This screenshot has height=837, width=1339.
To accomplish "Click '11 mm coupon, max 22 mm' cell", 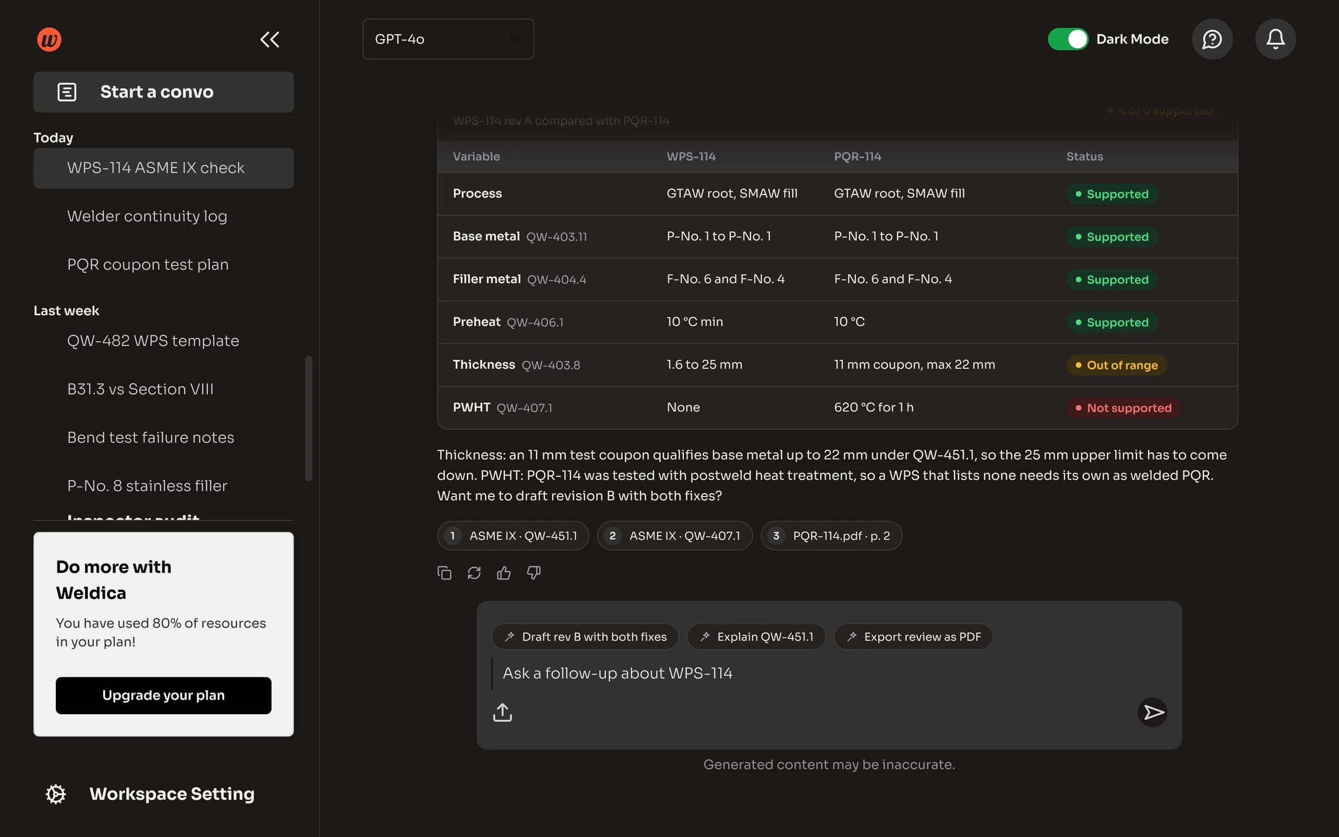I will [914, 364].
